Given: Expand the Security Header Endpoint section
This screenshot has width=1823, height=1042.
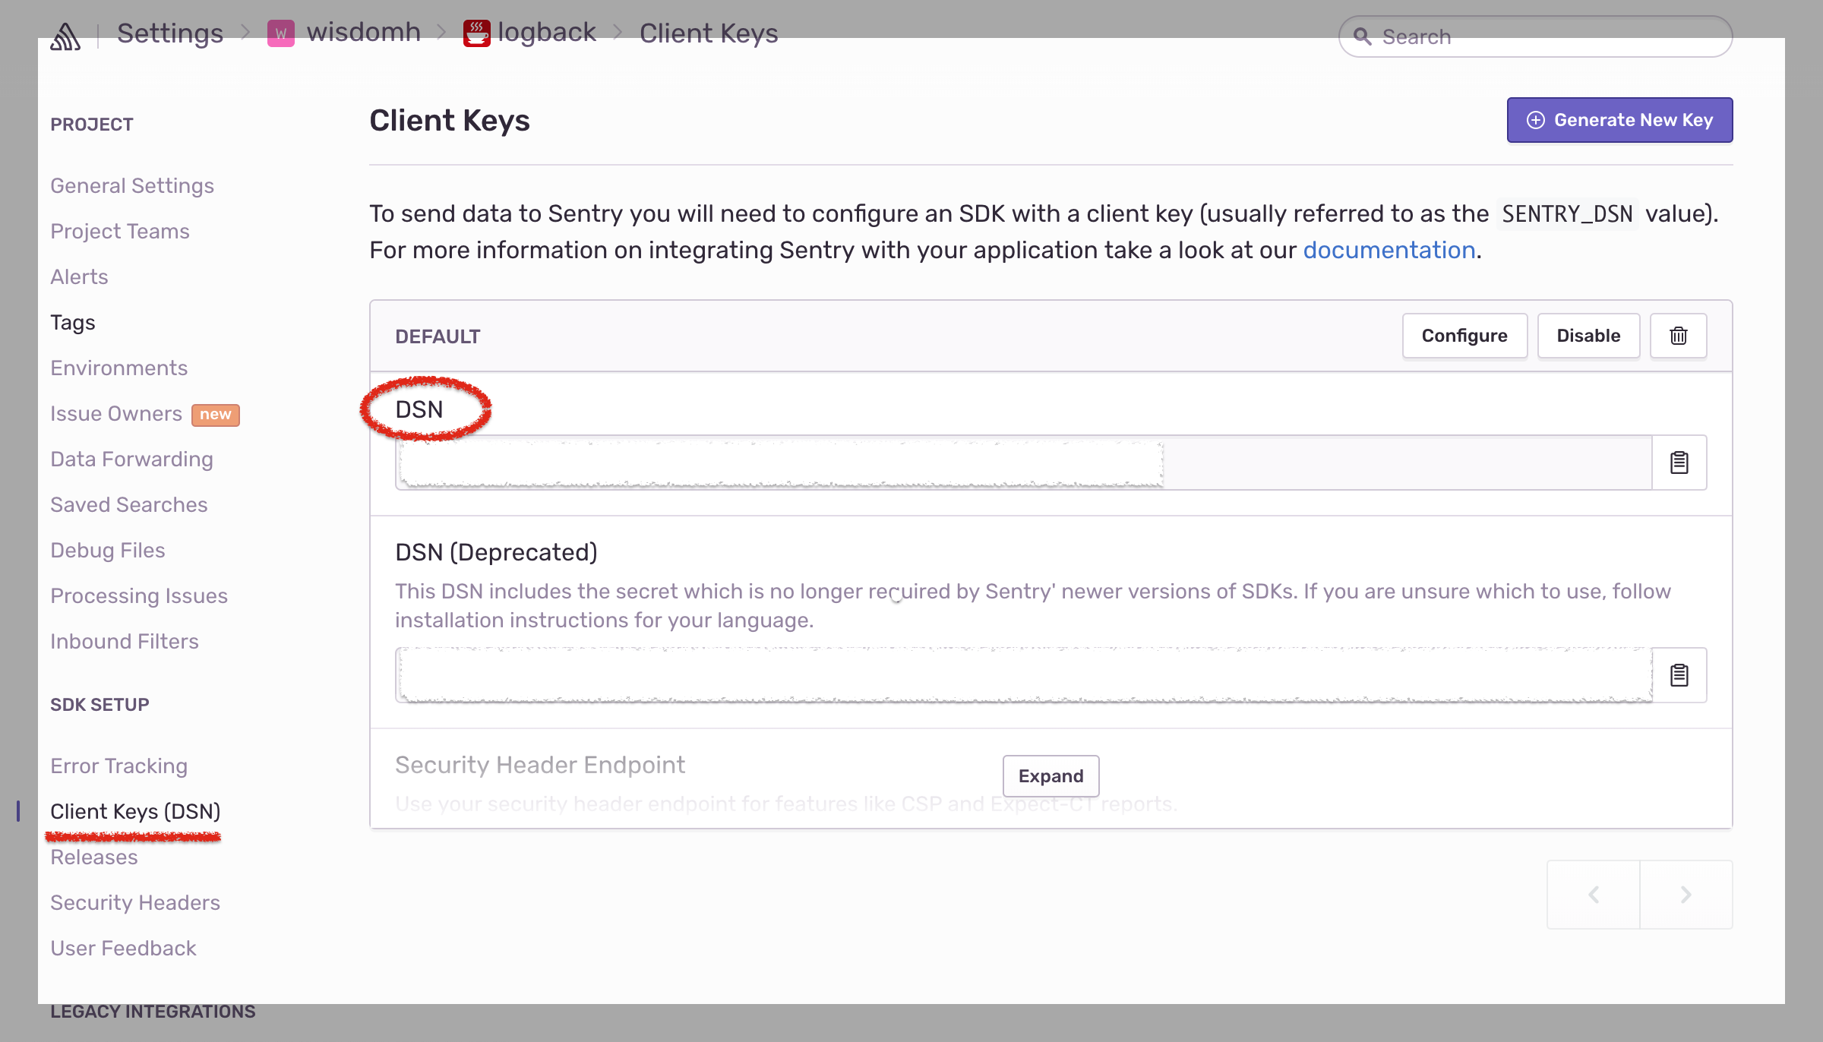Looking at the screenshot, I should coord(1051,776).
